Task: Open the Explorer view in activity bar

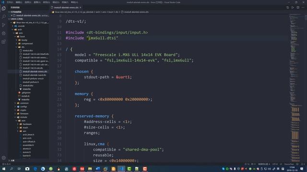Action: [x=4, y=9]
